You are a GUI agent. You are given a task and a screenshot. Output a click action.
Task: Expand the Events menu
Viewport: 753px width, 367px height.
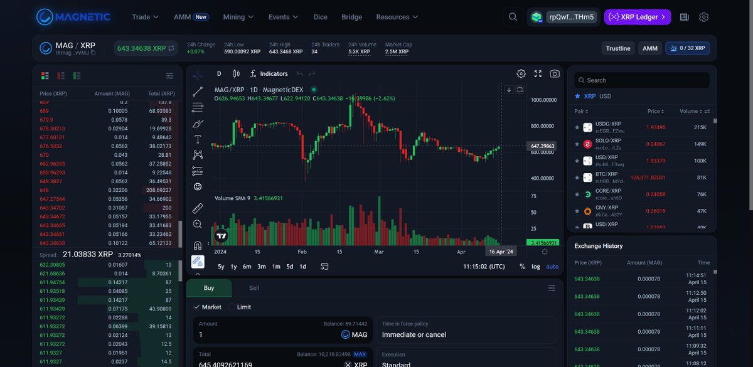point(283,17)
